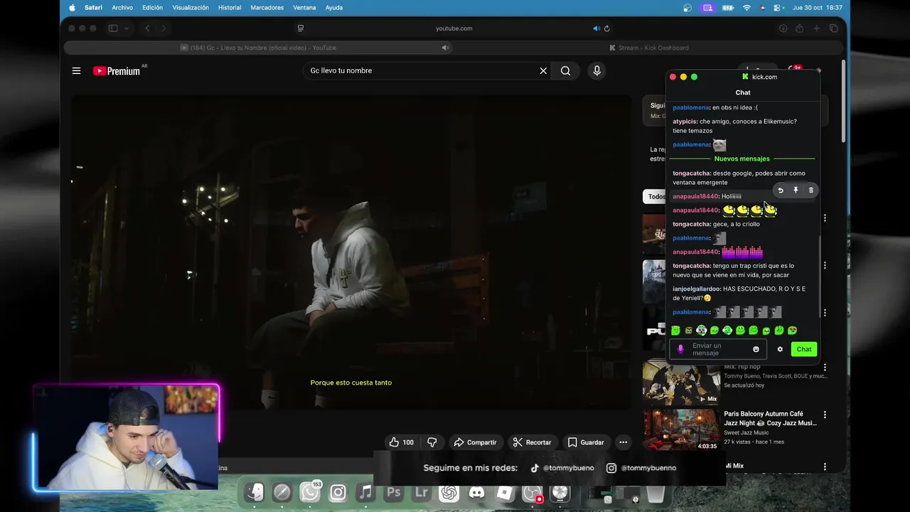Viewport: 910px width, 512px height.
Task: Clip the video using Recortar
Action: (532, 442)
